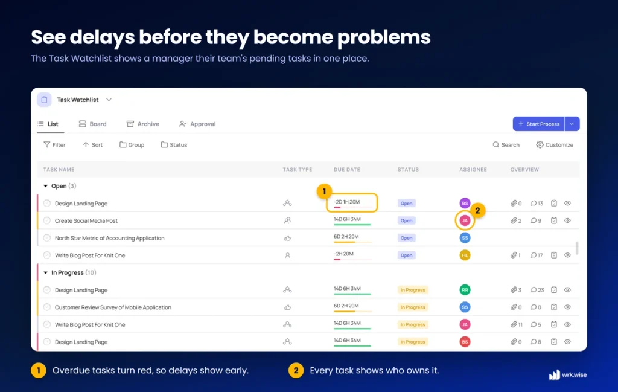
Task: Click the vertical scrollbar of the task list
Action: click(577, 248)
